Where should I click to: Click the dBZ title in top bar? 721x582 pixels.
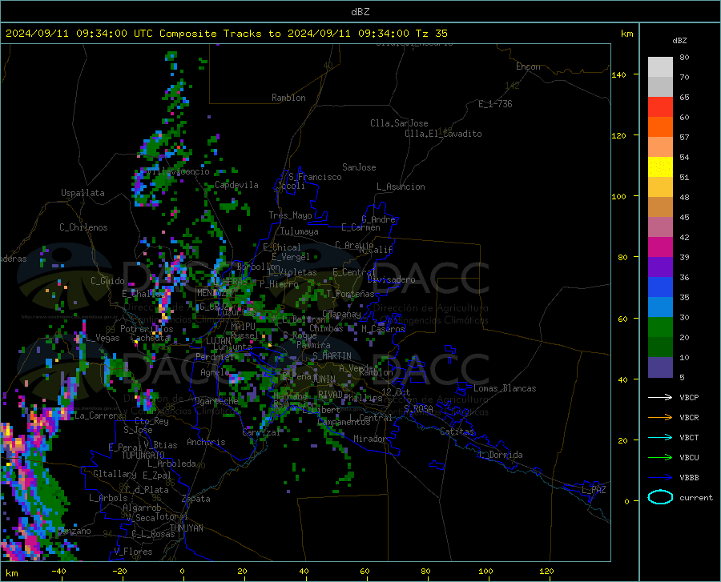pyautogui.click(x=360, y=12)
